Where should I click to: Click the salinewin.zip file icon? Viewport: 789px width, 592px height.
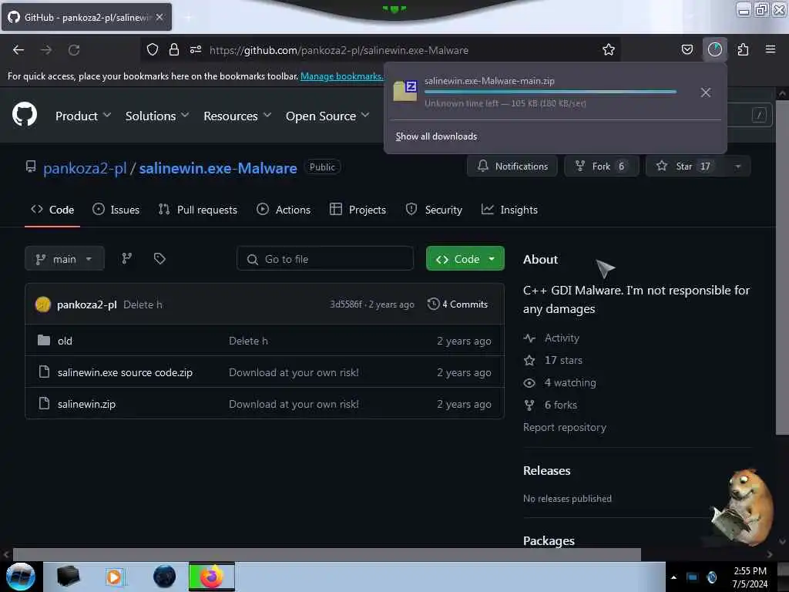[44, 403]
